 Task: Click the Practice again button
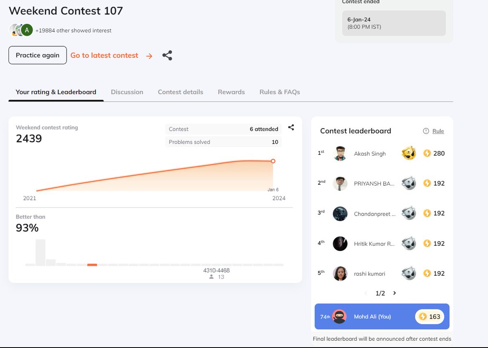click(37, 55)
